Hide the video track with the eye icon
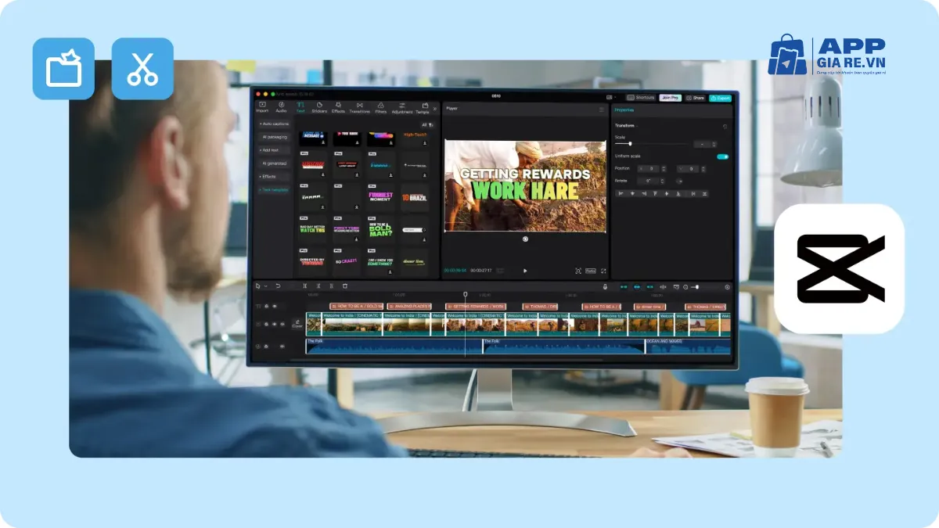939x528 pixels. click(274, 324)
